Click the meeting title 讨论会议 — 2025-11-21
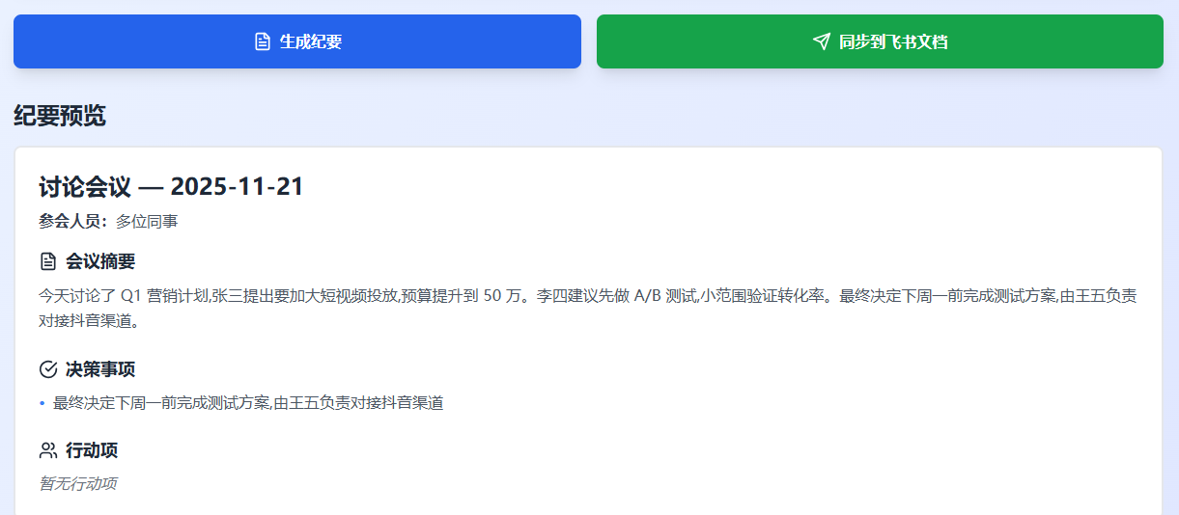This screenshot has width=1179, height=515. click(171, 186)
